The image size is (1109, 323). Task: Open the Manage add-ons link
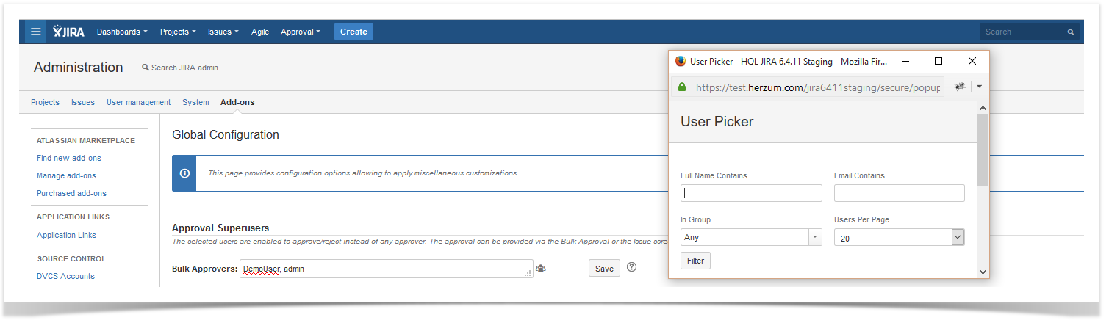pos(66,175)
